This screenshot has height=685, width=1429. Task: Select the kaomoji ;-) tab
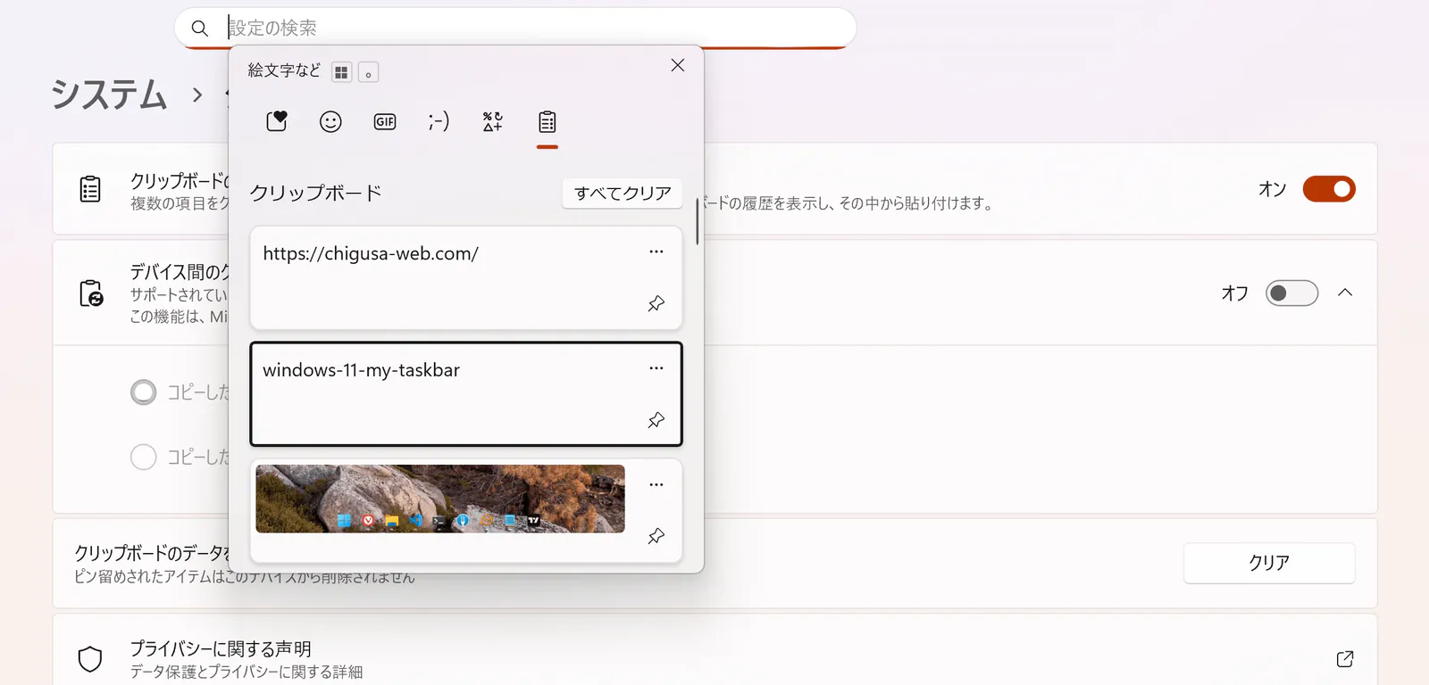tap(439, 121)
